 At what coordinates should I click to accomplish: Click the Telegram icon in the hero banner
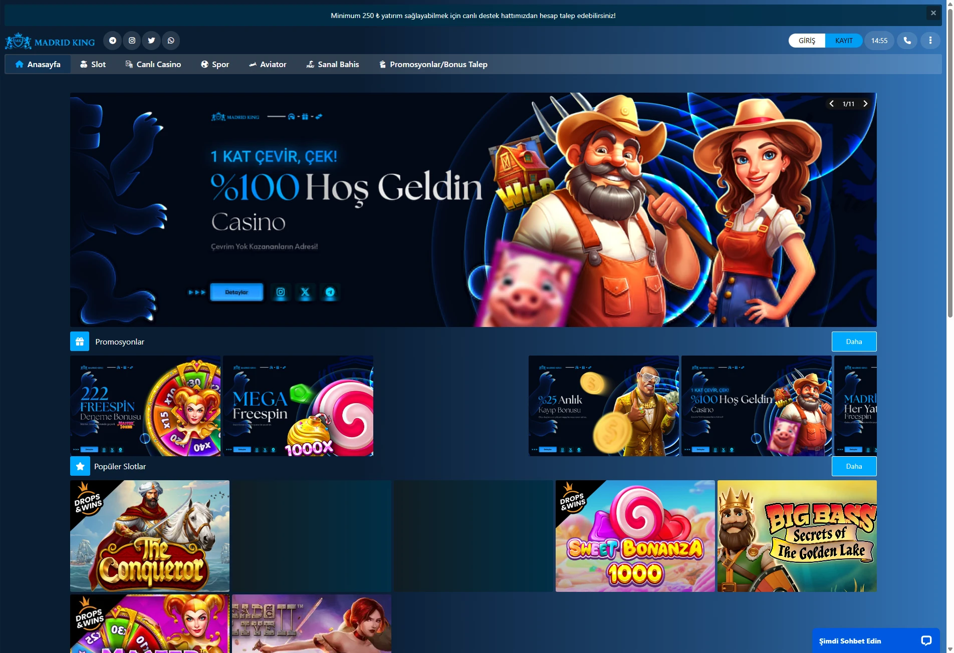click(x=330, y=292)
